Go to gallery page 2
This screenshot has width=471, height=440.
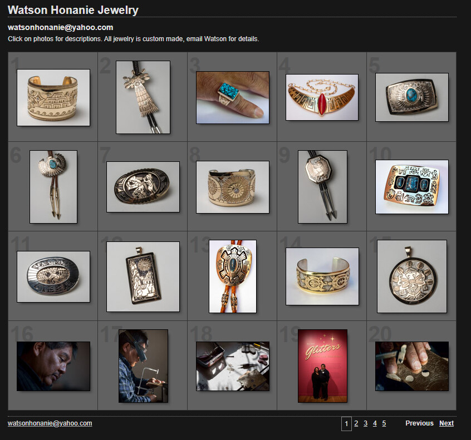[356, 424]
